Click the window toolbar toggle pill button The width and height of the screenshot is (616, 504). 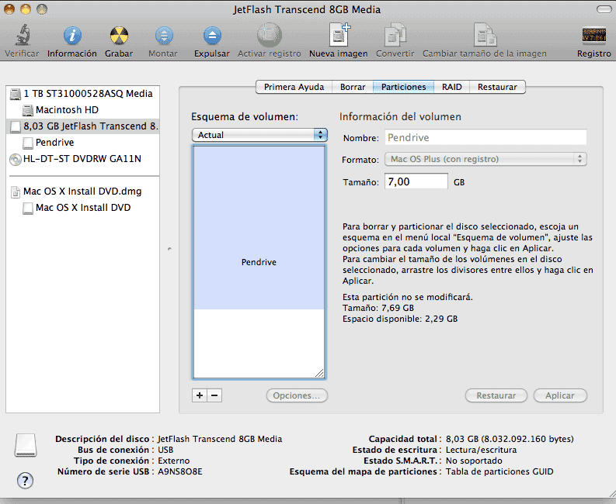604,9
